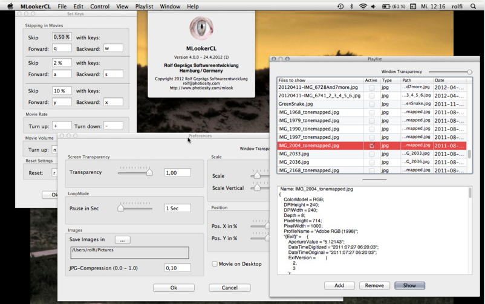Open the View menu
The height and width of the screenshot is (304, 485).
pos(122,6)
